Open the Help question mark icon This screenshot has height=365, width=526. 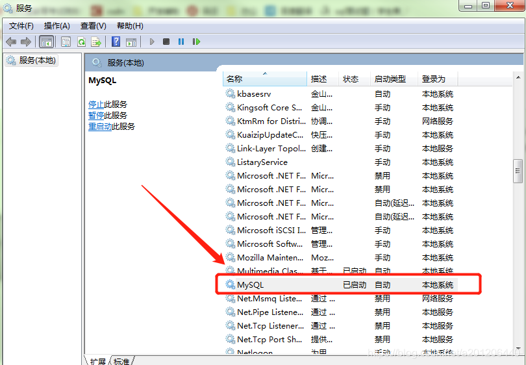point(116,42)
